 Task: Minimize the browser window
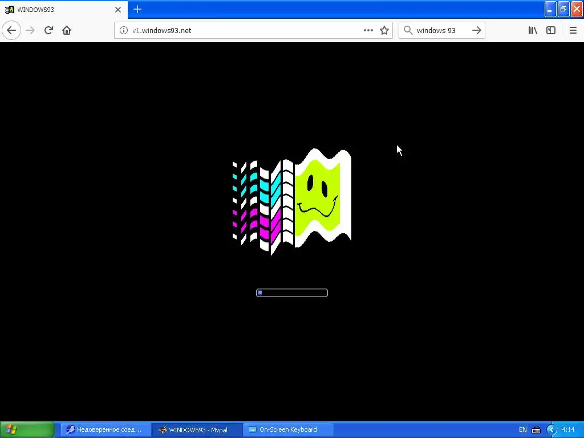pos(550,9)
